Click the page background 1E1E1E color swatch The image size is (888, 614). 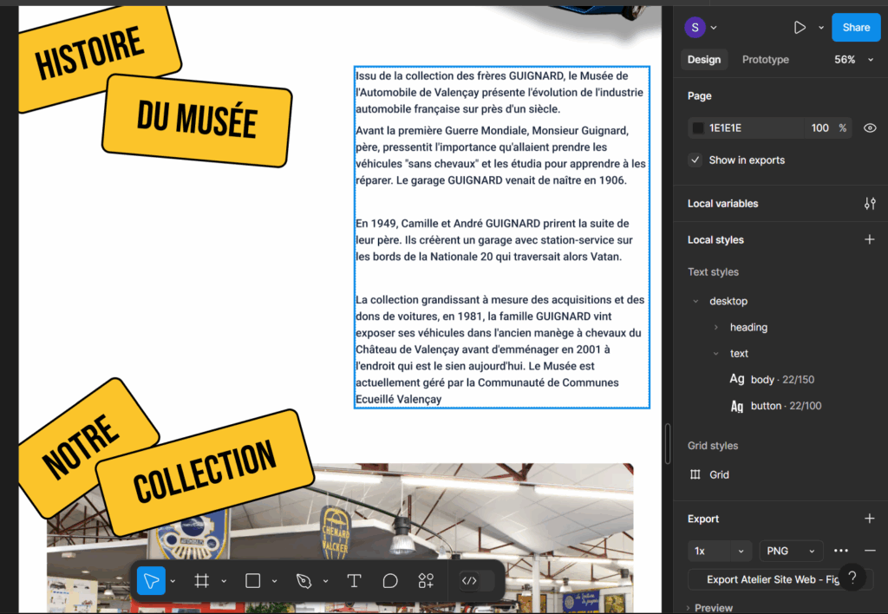pyautogui.click(x=698, y=128)
